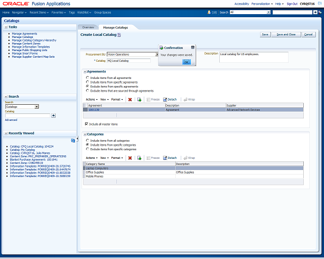Collapse the Recently Viewed panel
Image resolution: width=324 pixels, height=259 pixels.
click(x=6, y=133)
